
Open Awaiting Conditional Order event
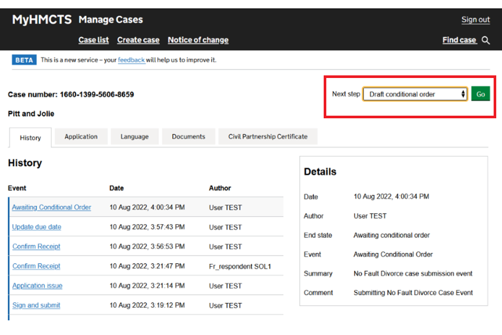coord(51,207)
